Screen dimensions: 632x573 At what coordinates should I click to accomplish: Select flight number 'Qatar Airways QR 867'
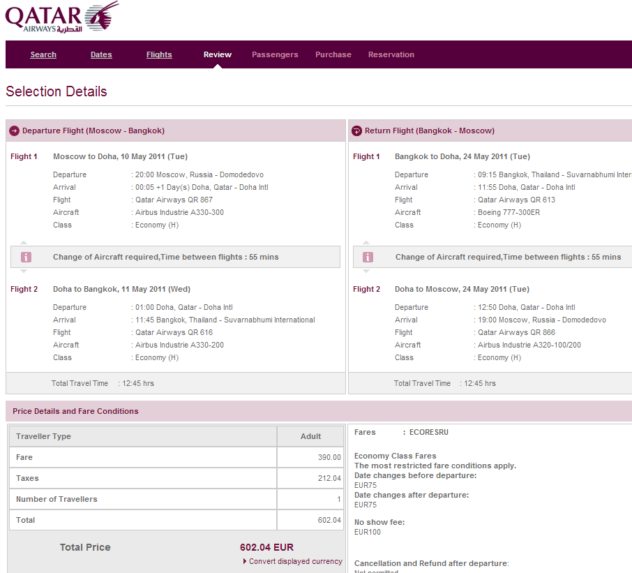tap(174, 200)
